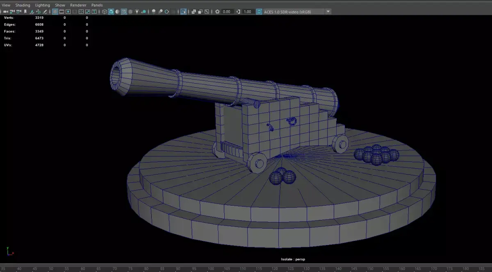Click the Multisample Anti-aliasing icon
Screen dimensions: 492x272
click(x=167, y=11)
